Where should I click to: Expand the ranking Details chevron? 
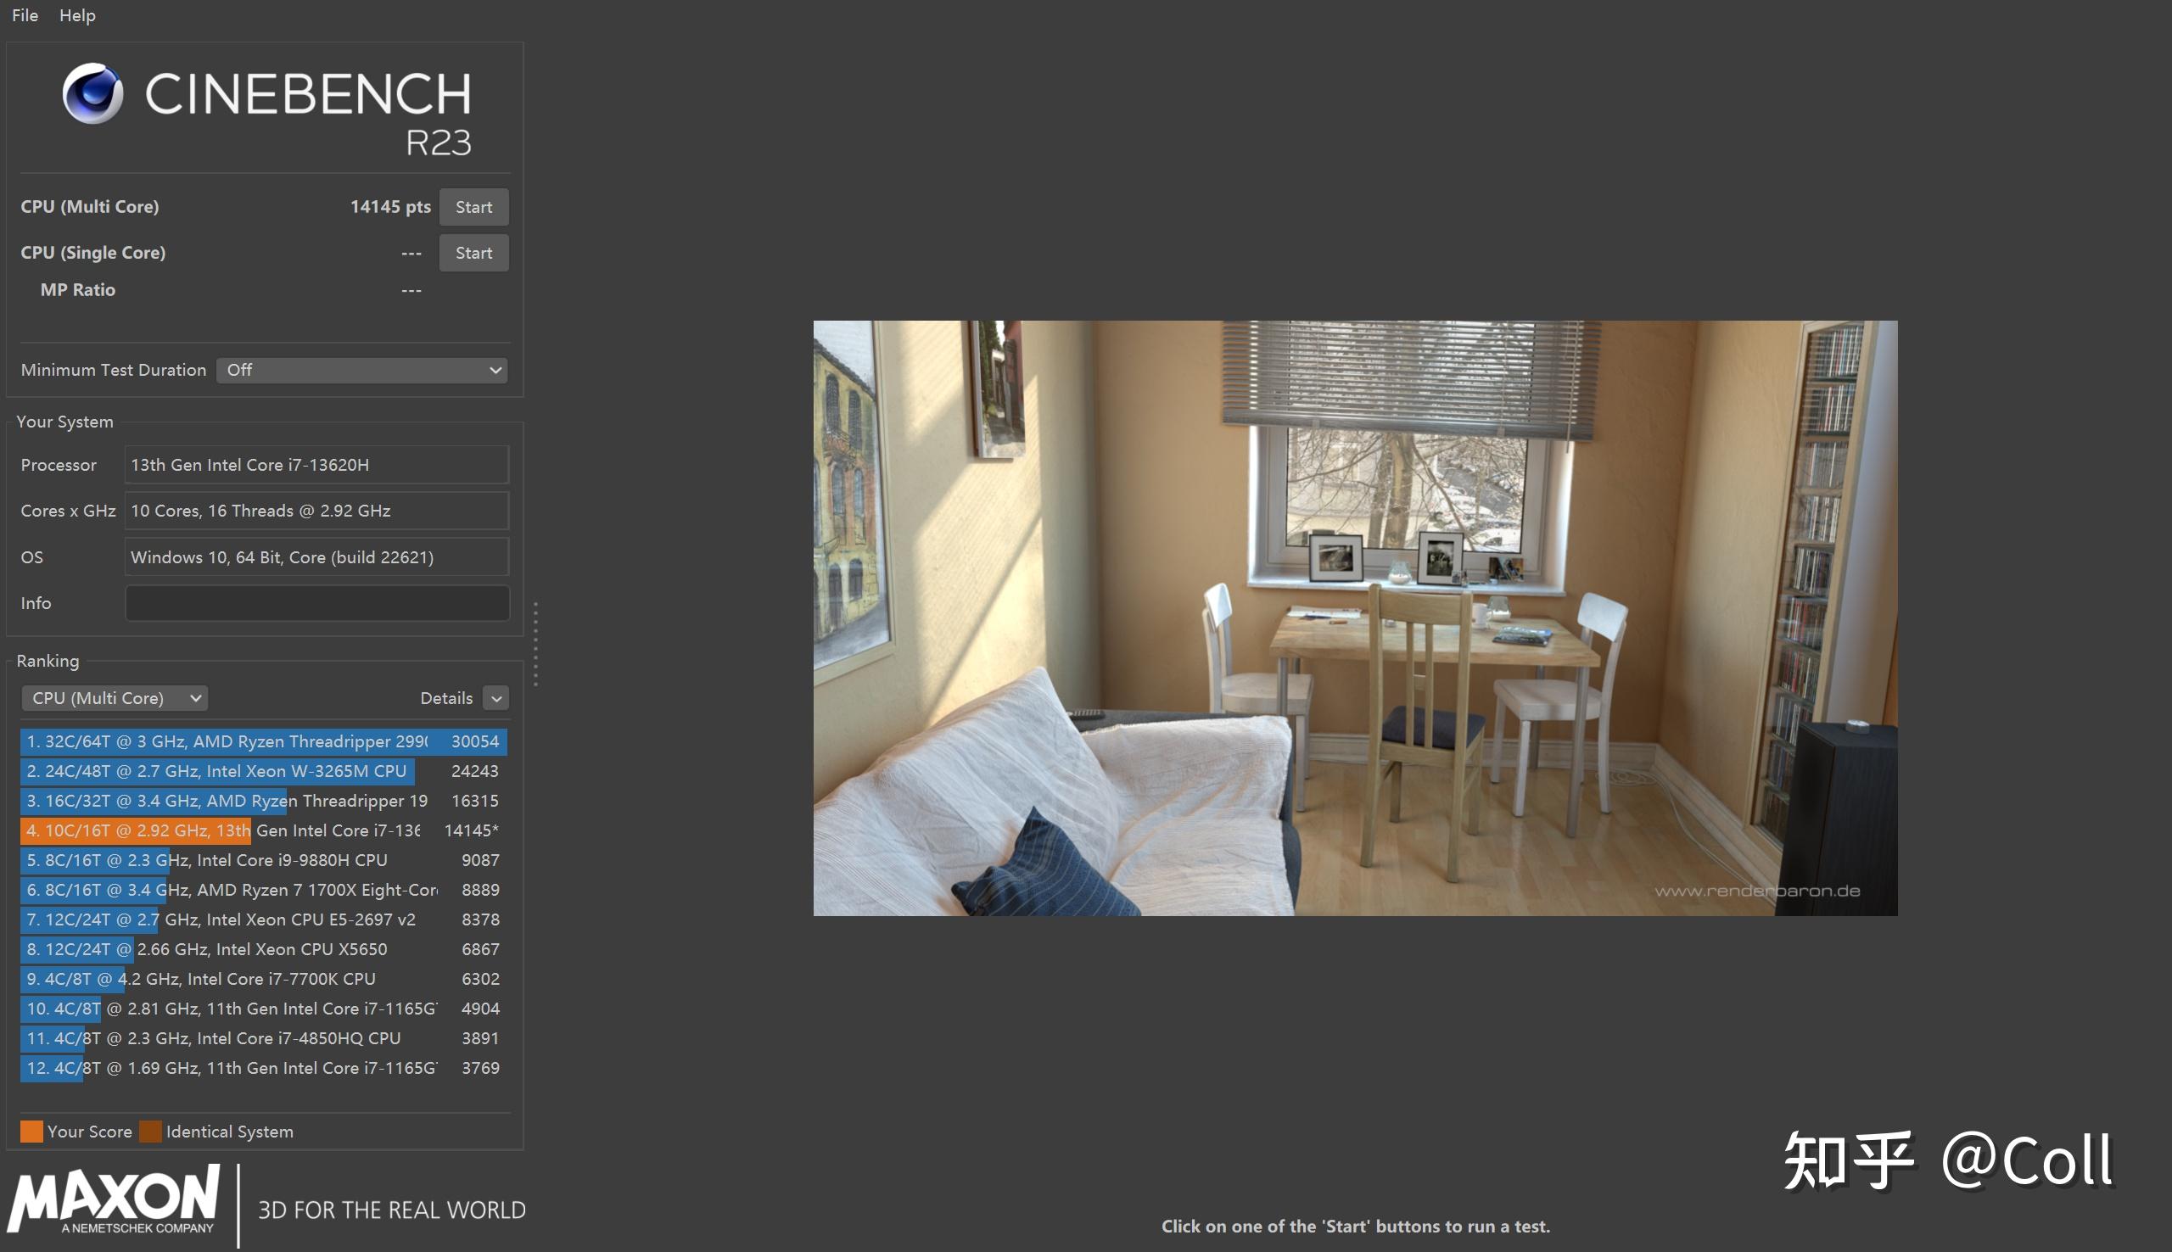point(496,698)
